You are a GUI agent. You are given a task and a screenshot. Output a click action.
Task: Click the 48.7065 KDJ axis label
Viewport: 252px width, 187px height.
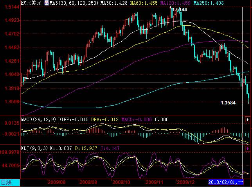[x=11, y=166]
